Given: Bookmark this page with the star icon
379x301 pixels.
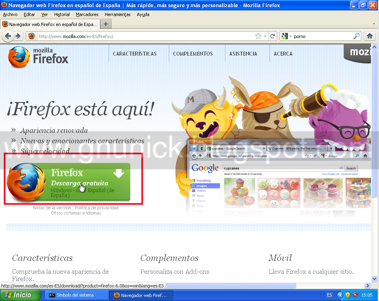Looking at the screenshot, I should point(258,36).
